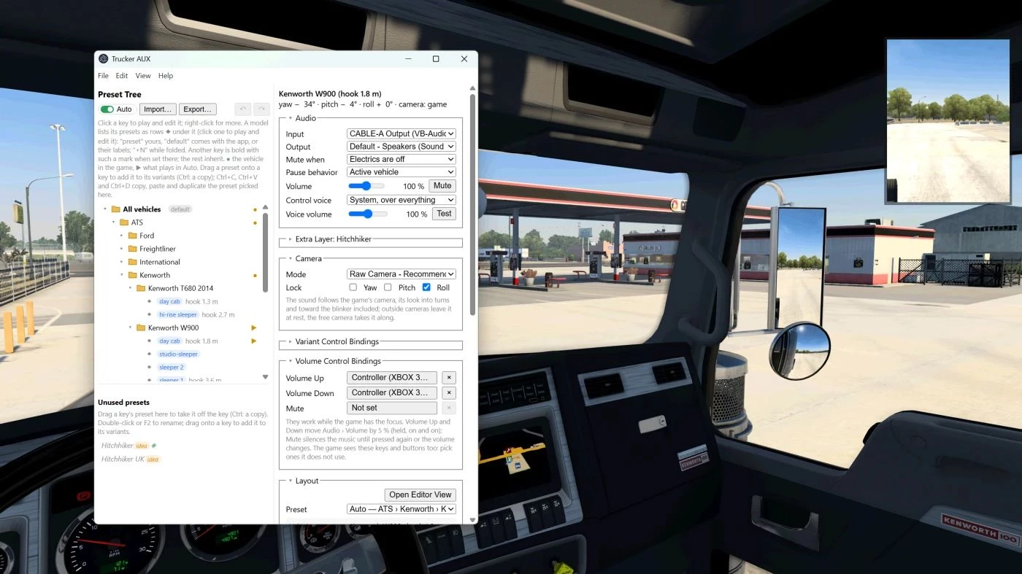Click the play marker on the Kenworth W900 row
The image size is (1022, 574).
(x=254, y=327)
